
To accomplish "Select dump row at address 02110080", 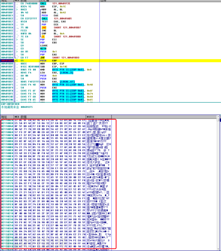I will point(56,138).
